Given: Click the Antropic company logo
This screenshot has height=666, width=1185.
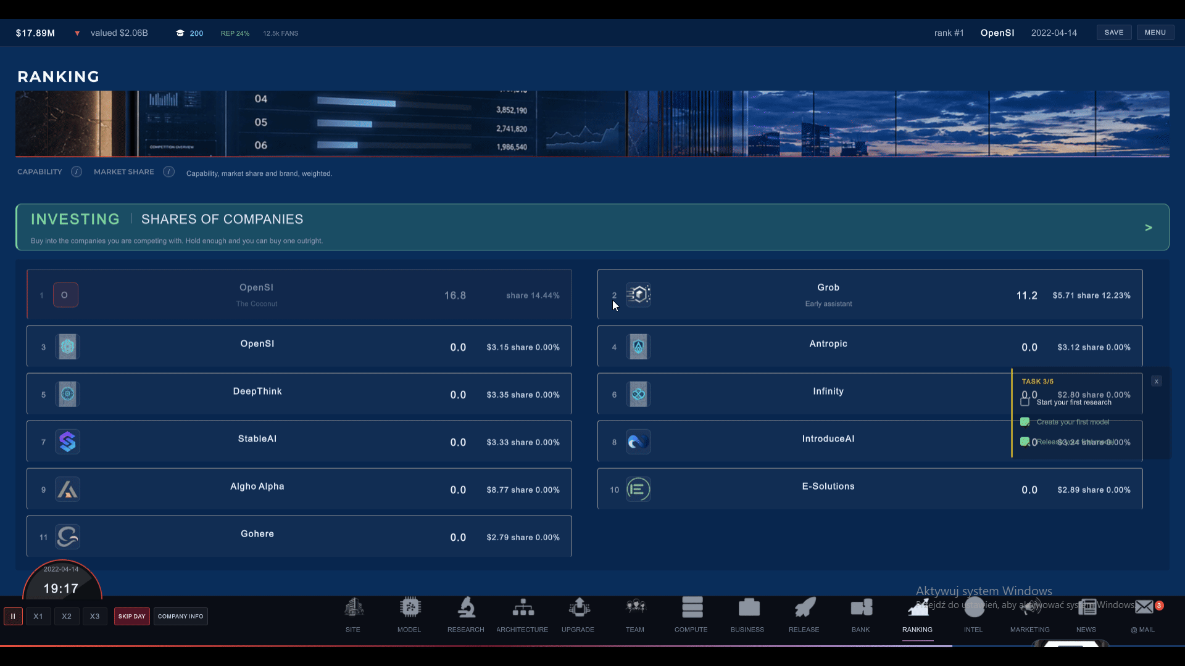Looking at the screenshot, I should [x=639, y=347].
